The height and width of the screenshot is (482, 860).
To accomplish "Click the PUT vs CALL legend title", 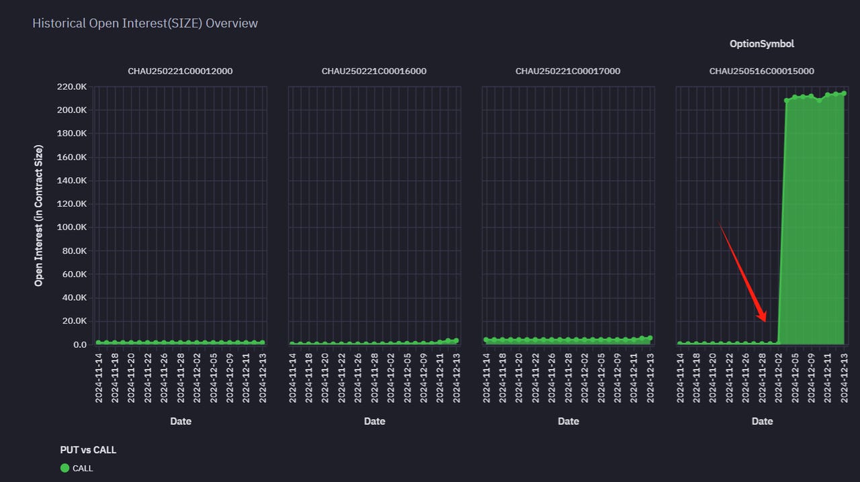I will point(88,450).
